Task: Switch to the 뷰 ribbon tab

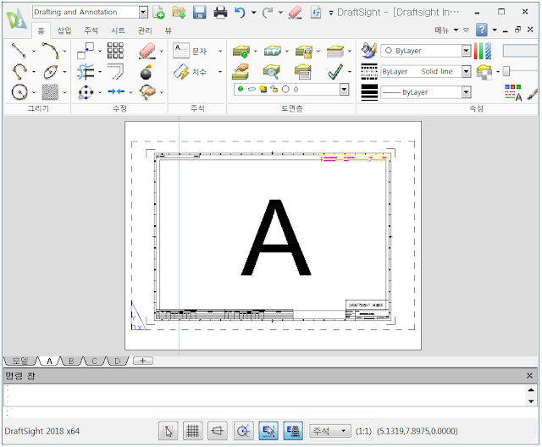Action: (168, 30)
